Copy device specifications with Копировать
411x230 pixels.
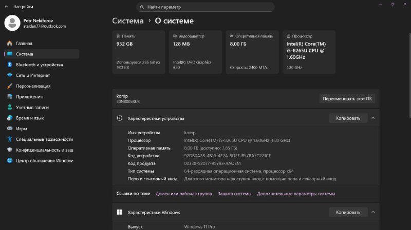tap(348, 118)
